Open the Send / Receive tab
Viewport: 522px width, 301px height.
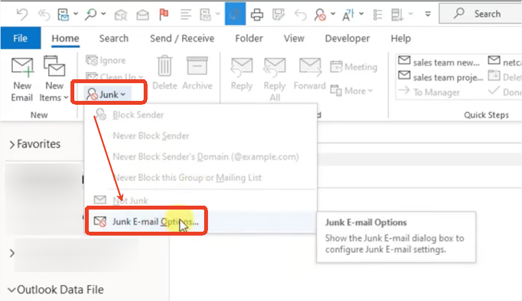182,39
